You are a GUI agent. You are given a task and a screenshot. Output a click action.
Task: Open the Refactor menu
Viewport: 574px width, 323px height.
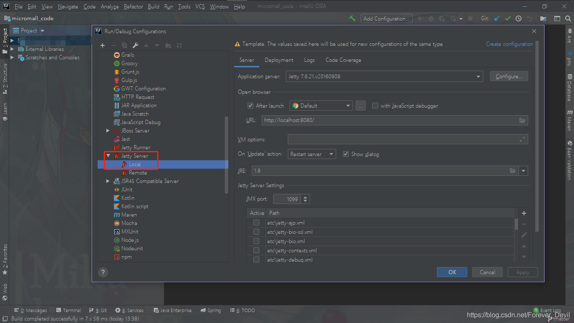133,6
